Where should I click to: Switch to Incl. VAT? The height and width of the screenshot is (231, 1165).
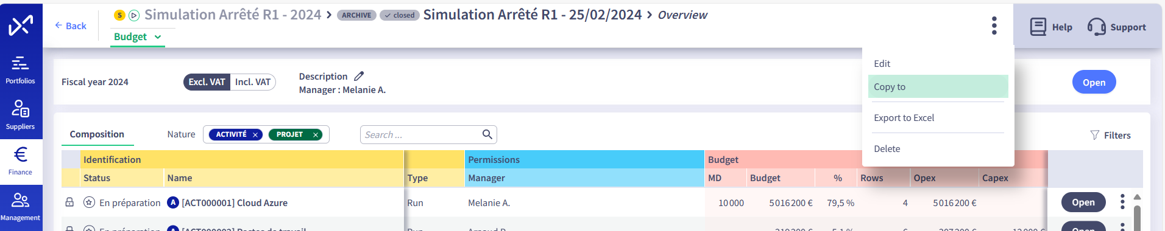(253, 82)
